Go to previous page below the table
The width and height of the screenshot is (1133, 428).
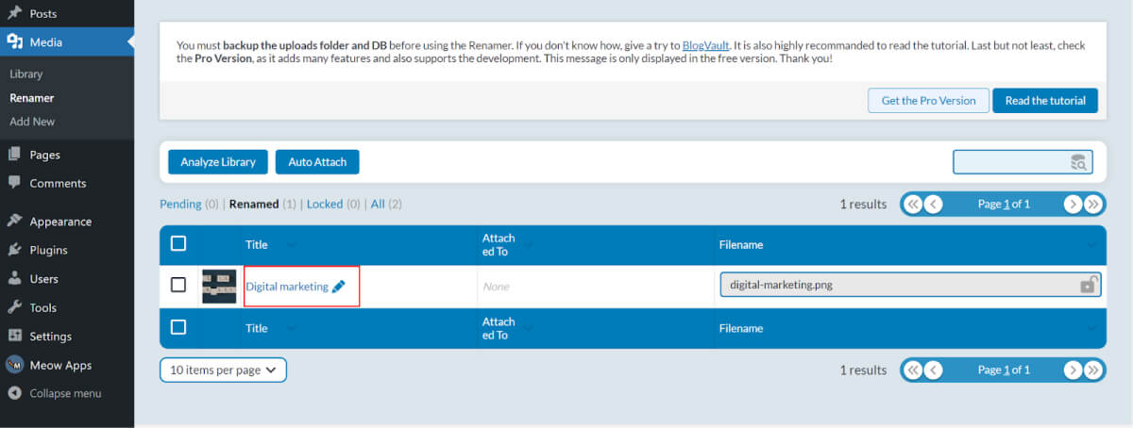pos(933,370)
